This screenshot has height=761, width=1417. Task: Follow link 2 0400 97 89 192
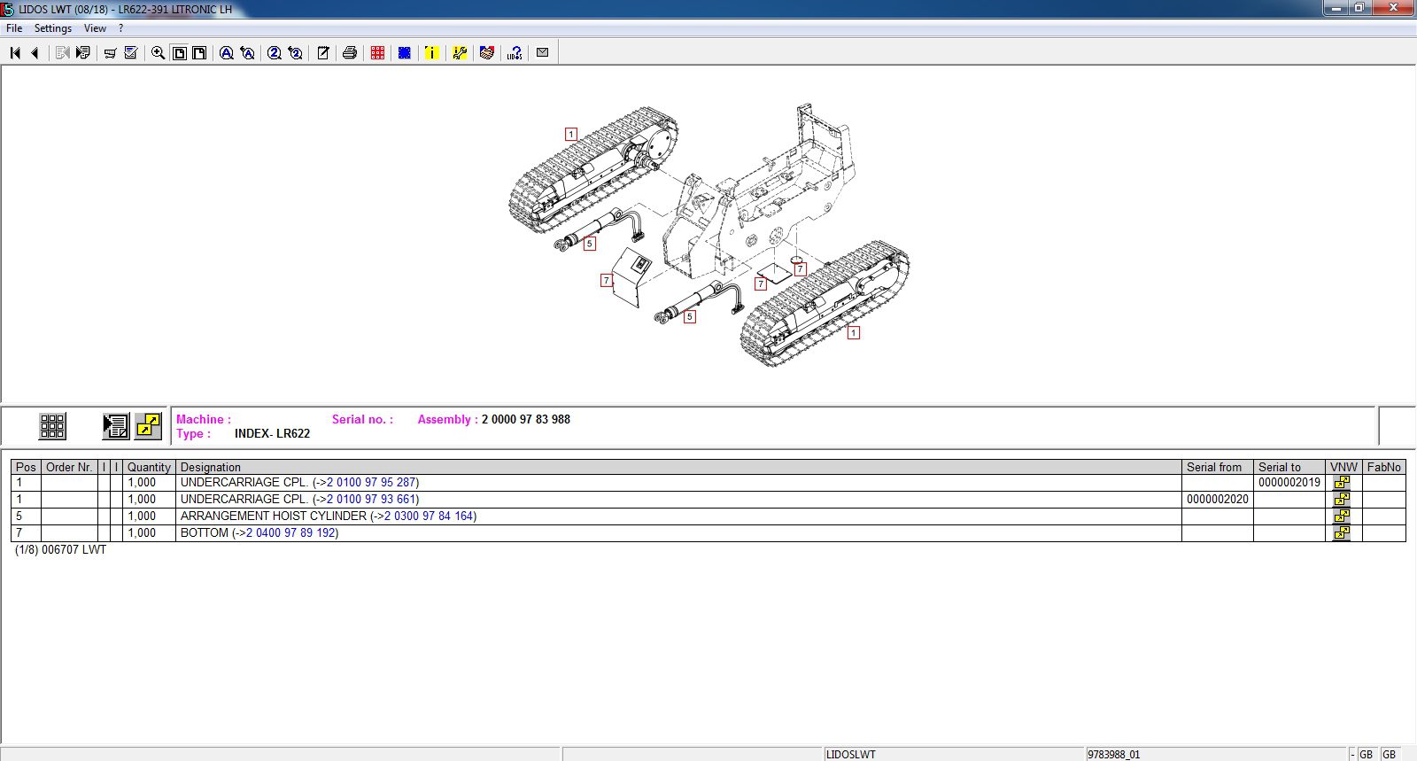[290, 533]
